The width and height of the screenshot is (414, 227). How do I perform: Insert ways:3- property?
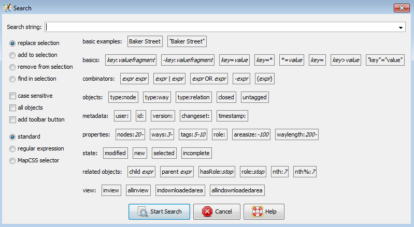(x=162, y=134)
